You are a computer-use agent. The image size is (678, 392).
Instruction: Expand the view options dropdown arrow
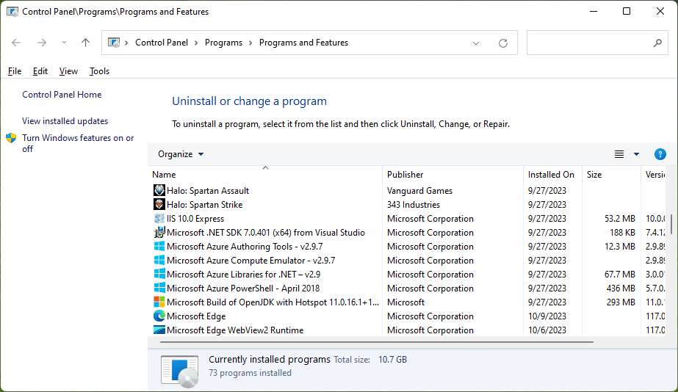(636, 154)
